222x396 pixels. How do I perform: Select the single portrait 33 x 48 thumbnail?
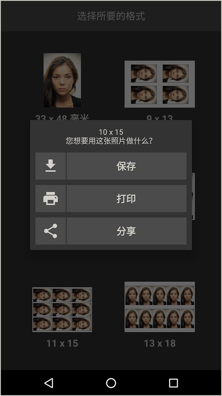pyautogui.click(x=62, y=80)
